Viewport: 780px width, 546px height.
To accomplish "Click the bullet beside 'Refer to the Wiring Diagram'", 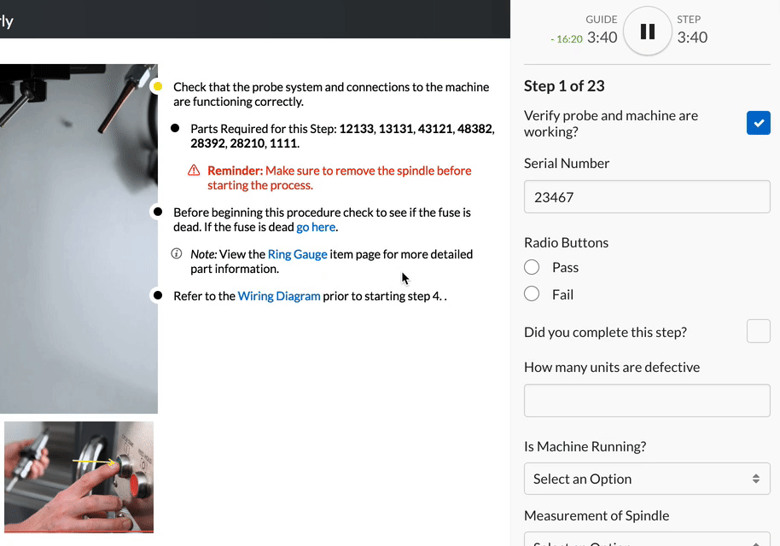I will (x=157, y=296).
